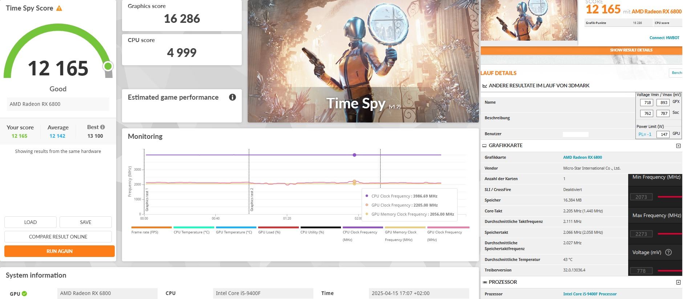Click the chart icon before ANDERE RESULTATE heading
The image size is (683, 299).
click(x=484, y=86)
